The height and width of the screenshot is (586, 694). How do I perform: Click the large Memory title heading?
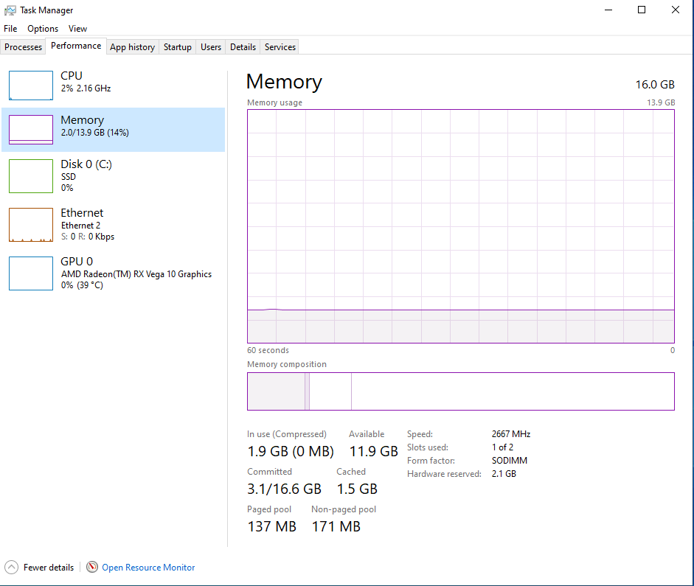click(x=284, y=82)
